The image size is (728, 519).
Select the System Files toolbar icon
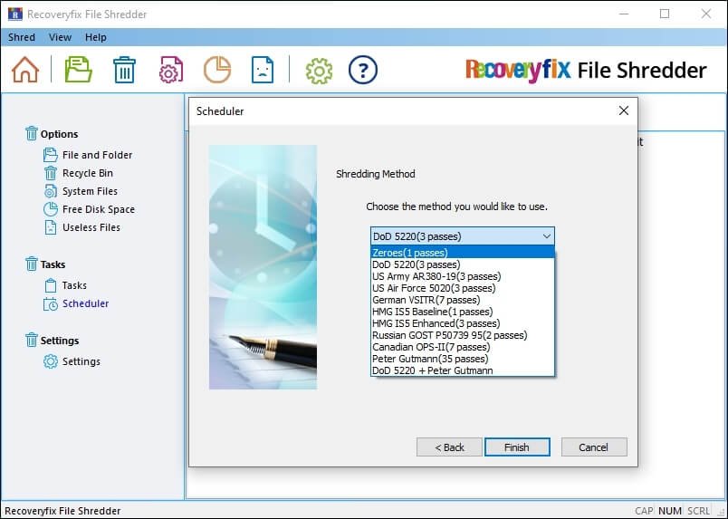tap(171, 70)
